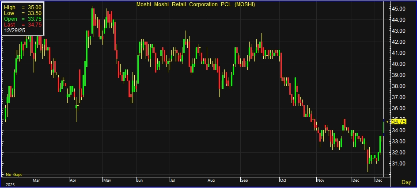Click the No Gaps label
417x188 pixels.
click(x=13, y=175)
